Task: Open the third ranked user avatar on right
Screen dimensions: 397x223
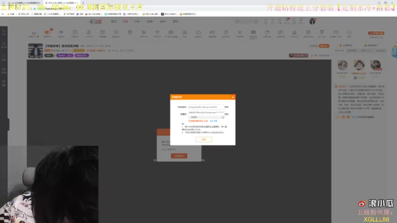Action: [376, 65]
